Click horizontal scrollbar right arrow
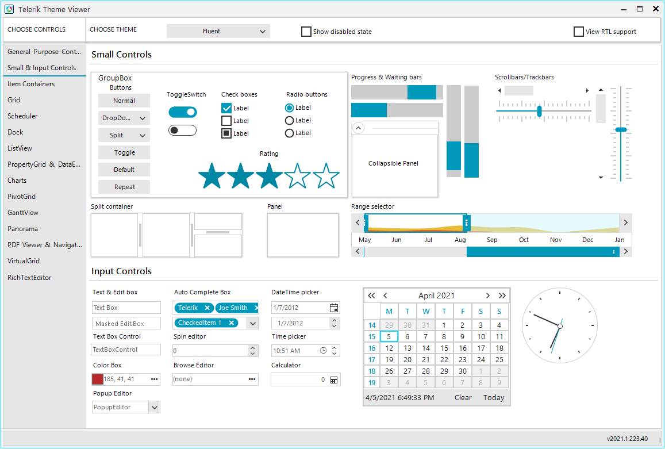Viewport: 665px width, 449px height. coord(587,90)
